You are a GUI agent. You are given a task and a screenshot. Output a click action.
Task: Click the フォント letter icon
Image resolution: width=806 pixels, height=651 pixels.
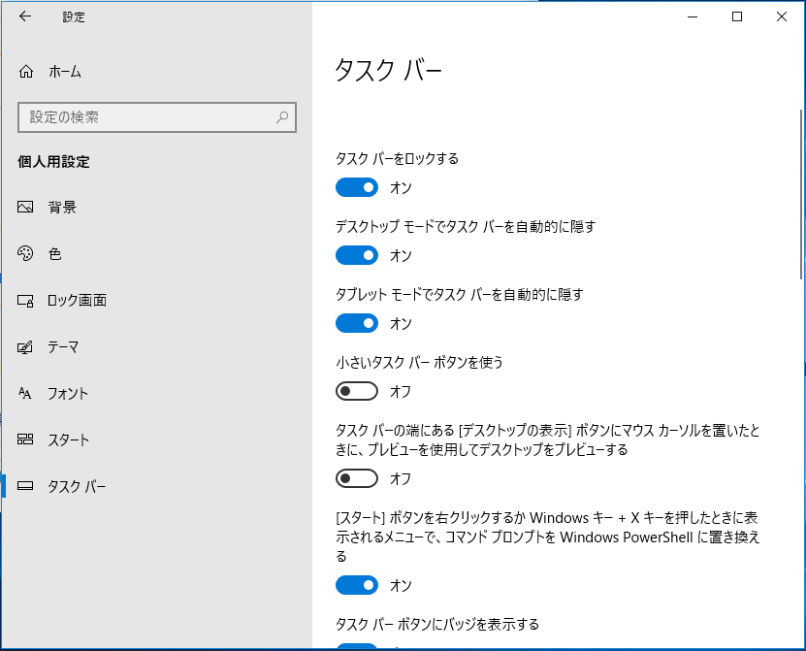[x=24, y=393]
